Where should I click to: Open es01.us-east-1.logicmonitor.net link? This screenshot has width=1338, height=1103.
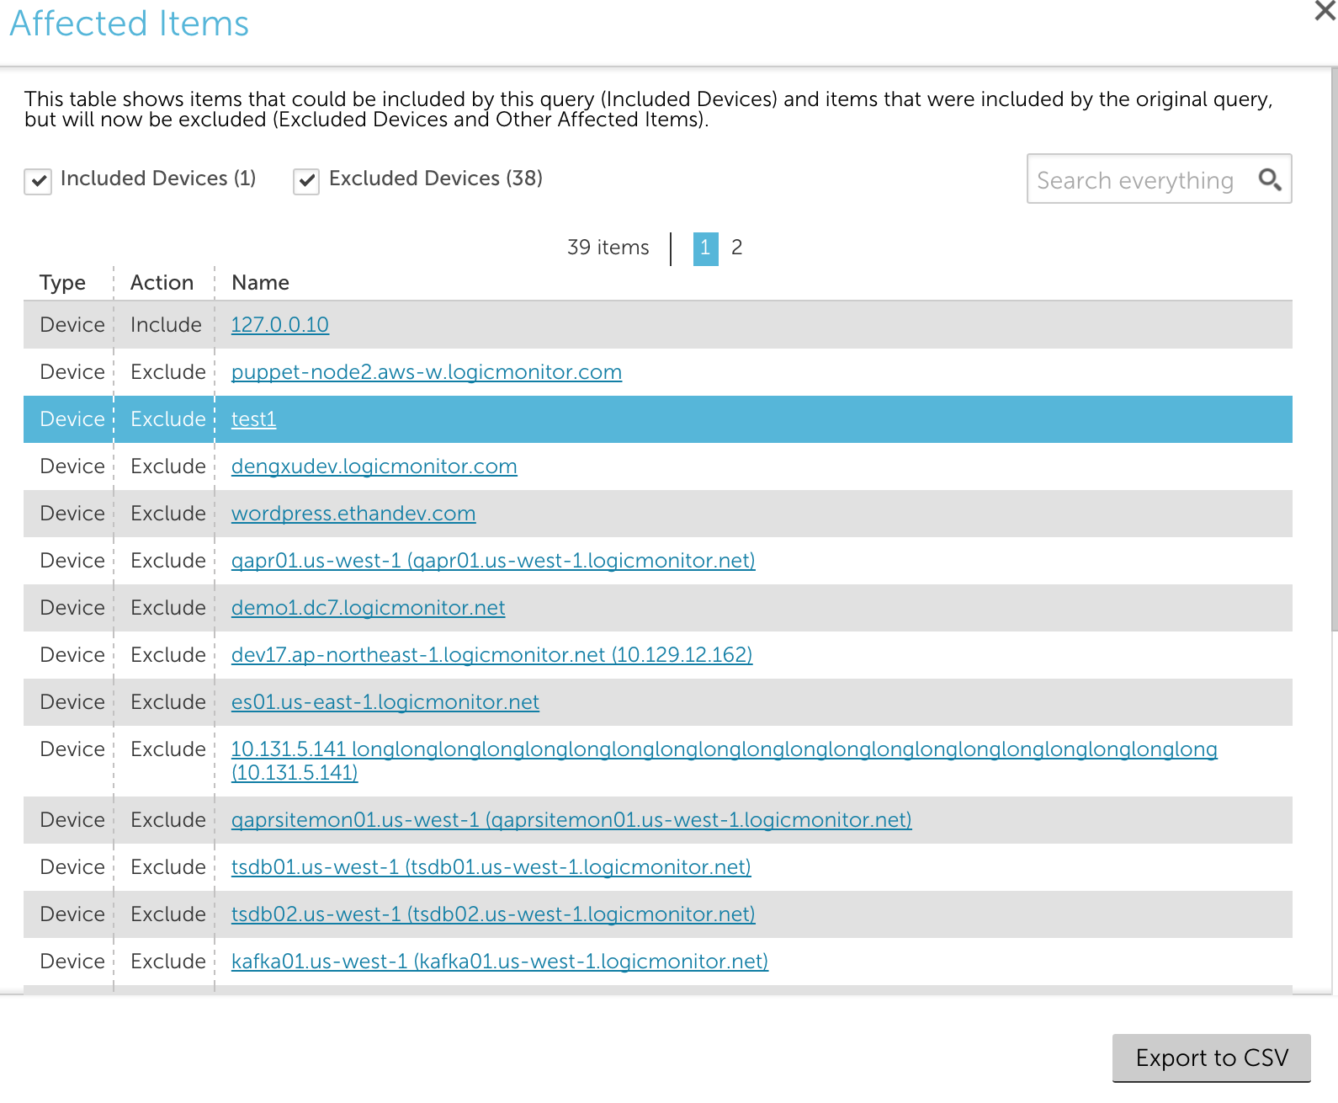385,702
